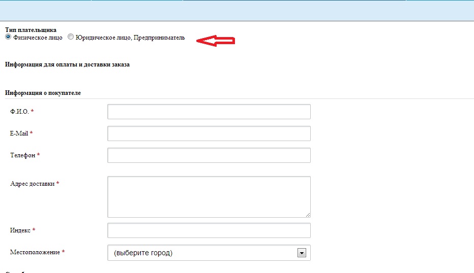Click the Телефон field label
474x273 pixels.
point(23,155)
